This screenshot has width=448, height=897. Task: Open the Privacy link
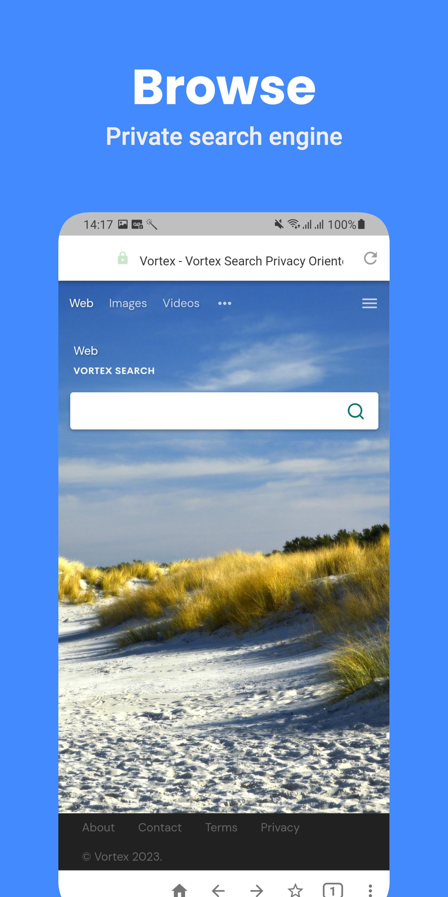coord(280,828)
